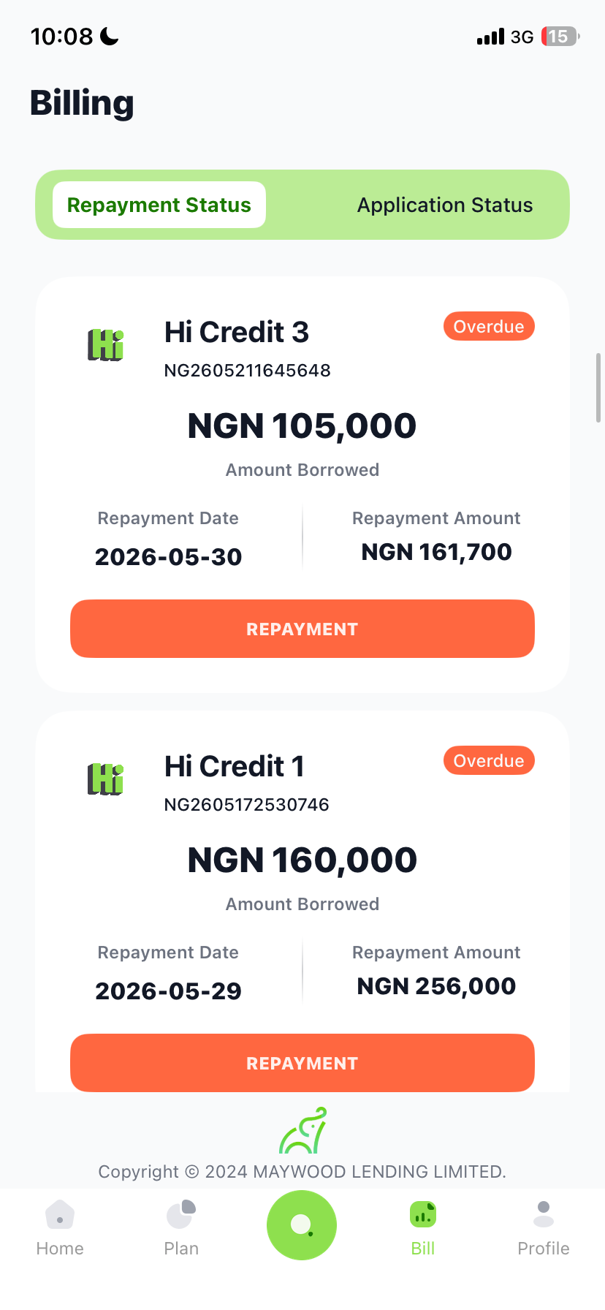Tap the Plan pie chart icon
Screen dimensions: 605x1310
[x=181, y=1215]
